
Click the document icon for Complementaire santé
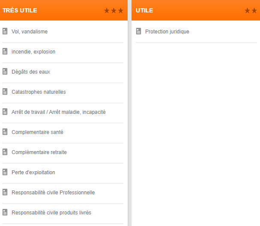(x=5, y=132)
